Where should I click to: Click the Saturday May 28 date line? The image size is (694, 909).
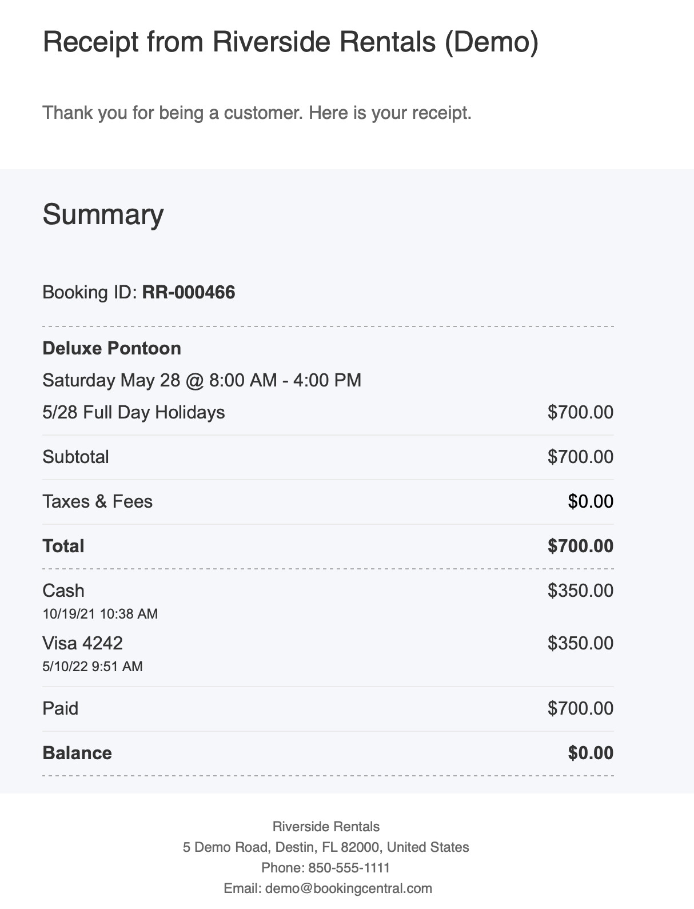click(x=202, y=380)
